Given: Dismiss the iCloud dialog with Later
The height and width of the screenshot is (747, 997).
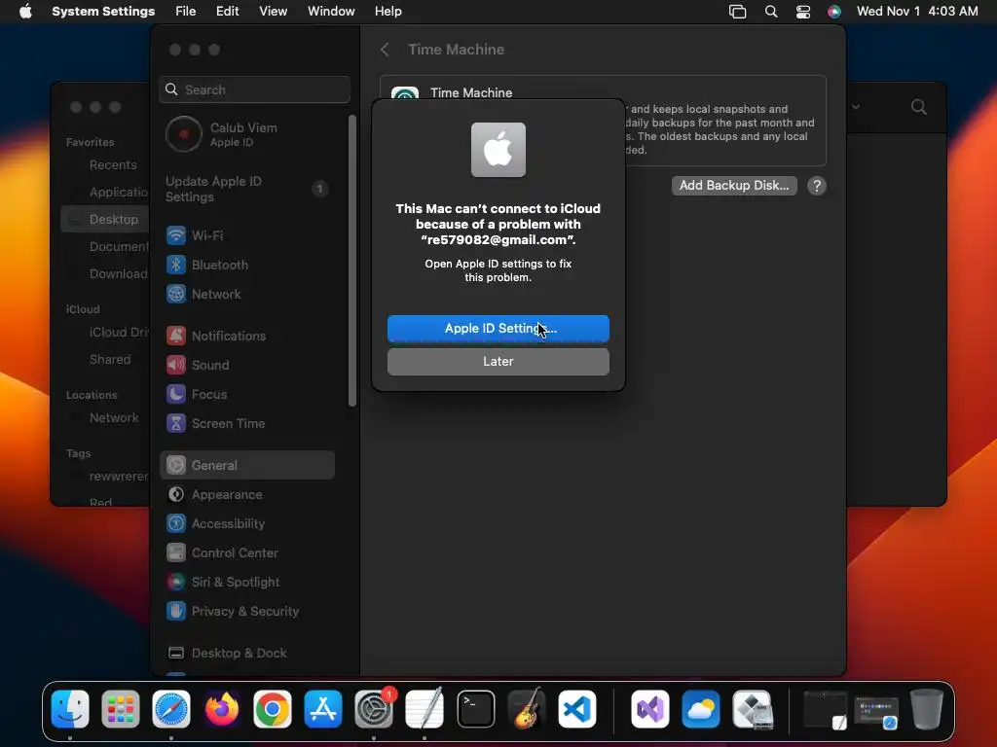Looking at the screenshot, I should point(498,362).
